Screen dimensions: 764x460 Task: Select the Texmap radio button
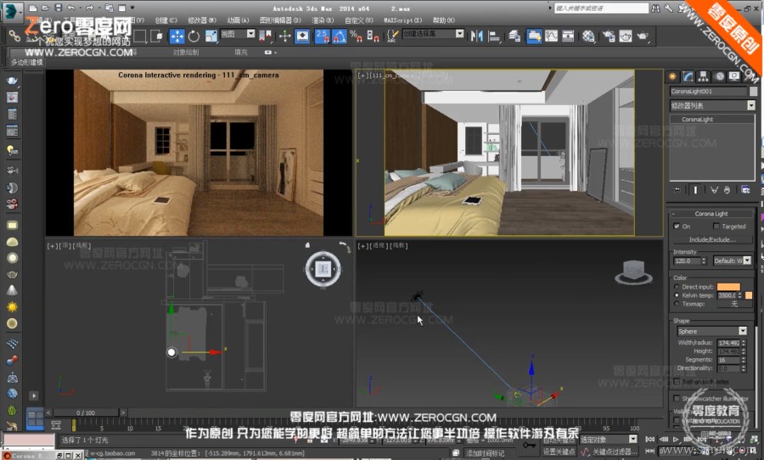tap(677, 304)
